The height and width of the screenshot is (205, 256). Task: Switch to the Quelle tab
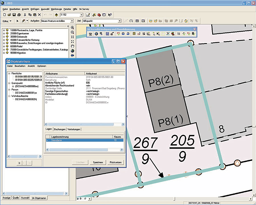16,198
